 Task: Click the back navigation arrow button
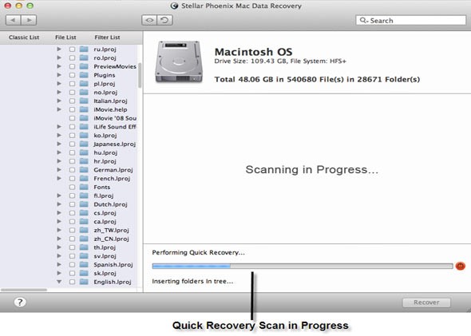click(x=14, y=20)
